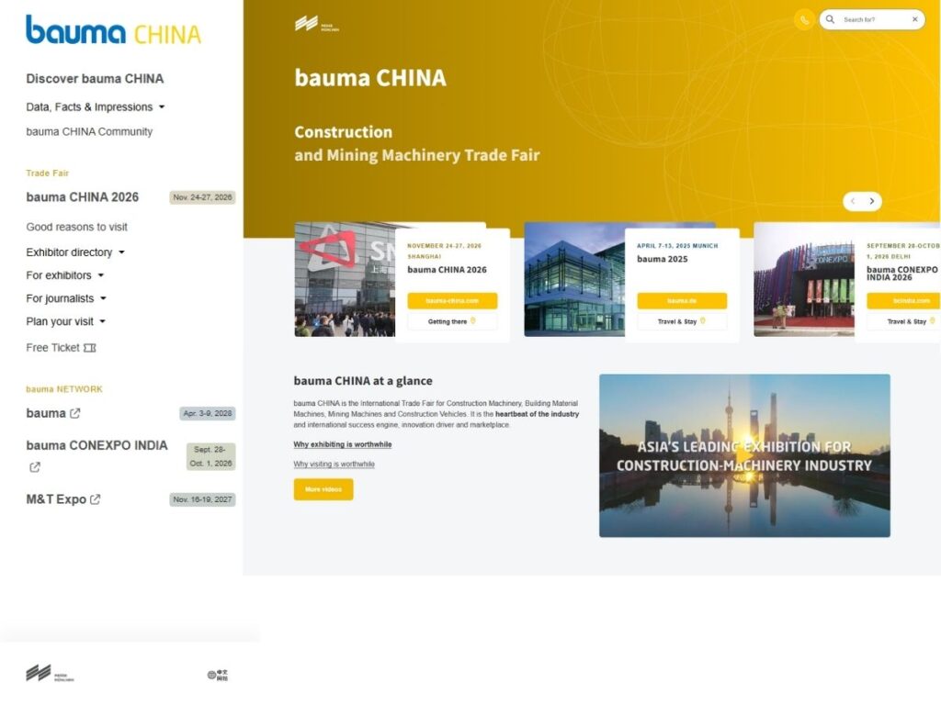This screenshot has width=941, height=705.
Task: Click the bauma.de yellow button
Action: tap(682, 301)
